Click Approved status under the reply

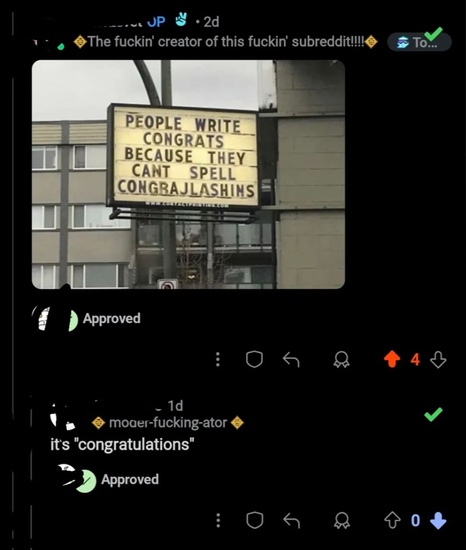130,480
